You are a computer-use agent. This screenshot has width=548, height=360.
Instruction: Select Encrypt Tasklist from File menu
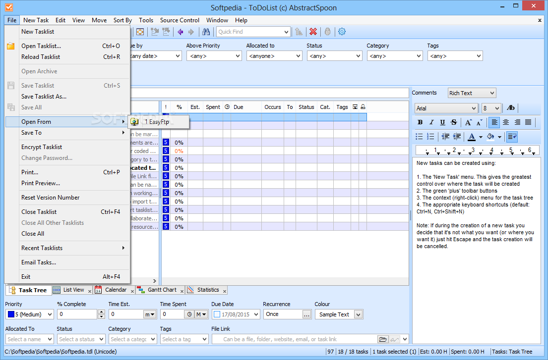tap(42, 147)
